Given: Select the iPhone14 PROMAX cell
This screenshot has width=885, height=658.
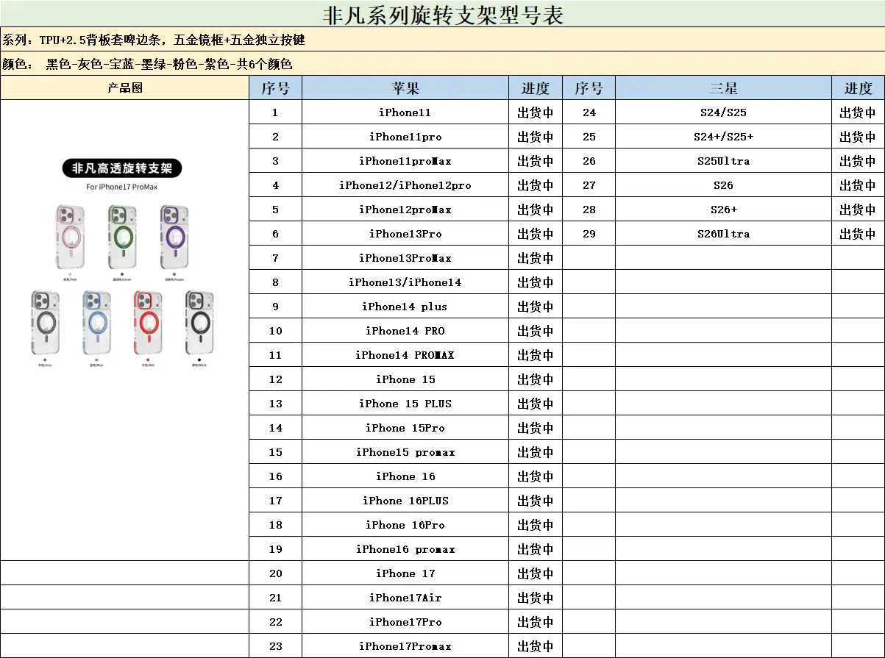Looking at the screenshot, I should (x=405, y=355).
